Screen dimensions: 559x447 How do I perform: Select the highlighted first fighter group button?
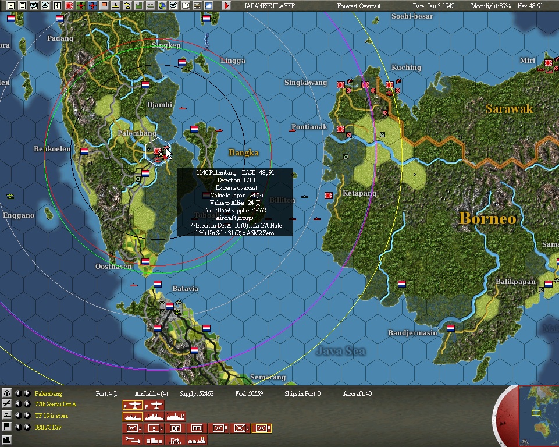click(x=132, y=405)
